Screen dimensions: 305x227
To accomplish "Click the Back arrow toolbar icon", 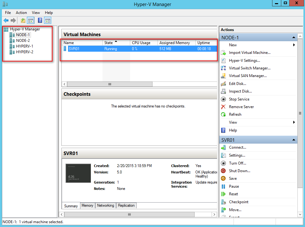I will pyautogui.click(x=6, y=20).
